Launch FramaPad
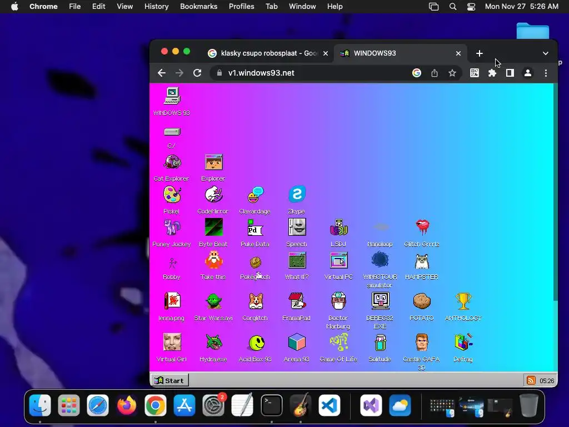Screen dimensions: 569x427 click(297, 301)
